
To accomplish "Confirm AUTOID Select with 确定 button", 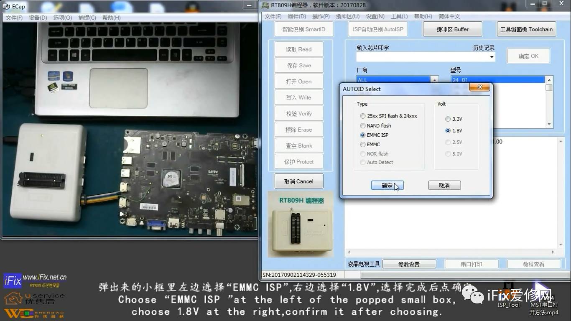I will 387,185.
